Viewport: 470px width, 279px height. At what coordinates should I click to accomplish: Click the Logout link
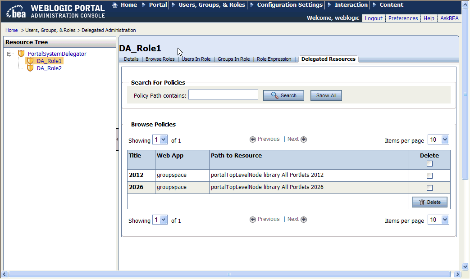coord(374,18)
